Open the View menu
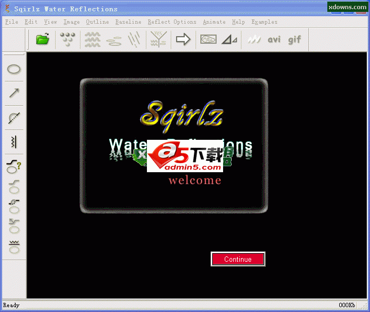The width and height of the screenshot is (370, 312). click(50, 22)
